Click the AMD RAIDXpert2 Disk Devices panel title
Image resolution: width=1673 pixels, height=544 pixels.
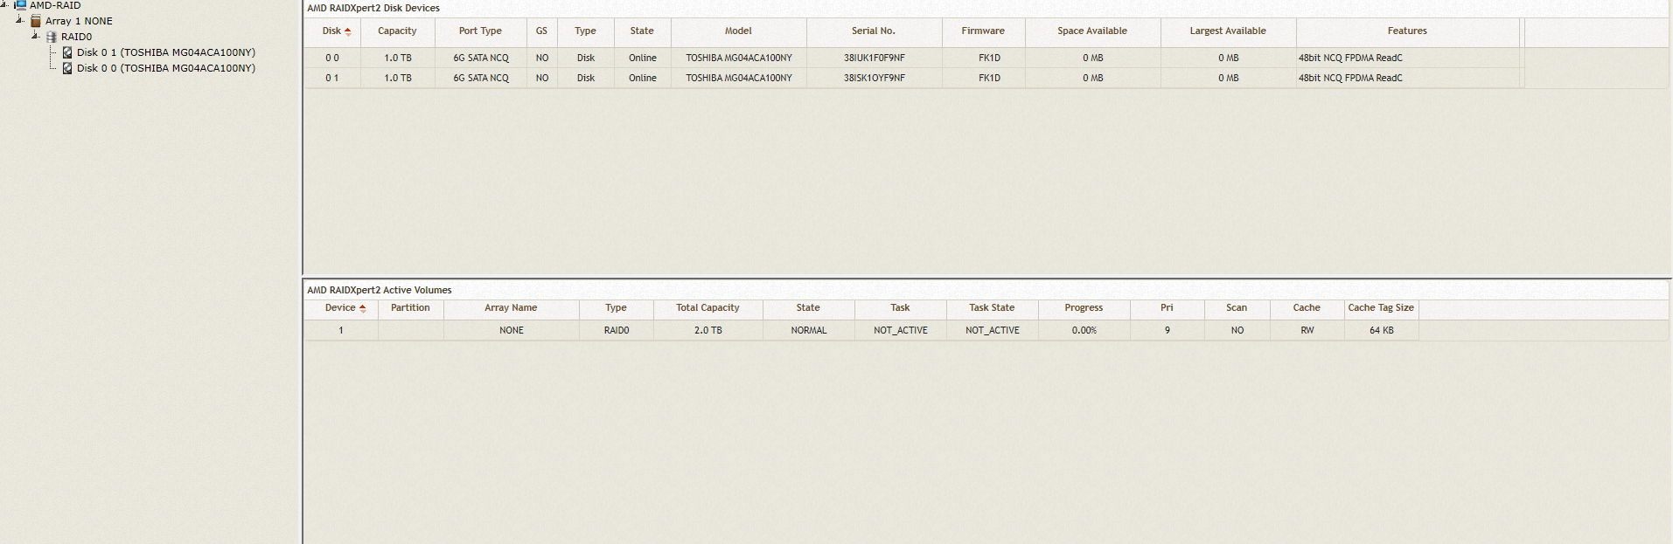[373, 8]
